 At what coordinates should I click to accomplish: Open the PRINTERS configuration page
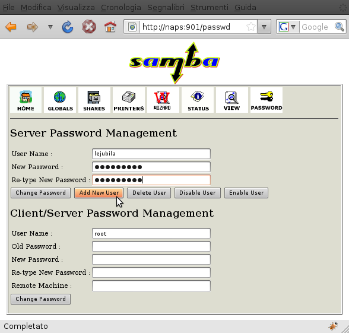tap(129, 100)
